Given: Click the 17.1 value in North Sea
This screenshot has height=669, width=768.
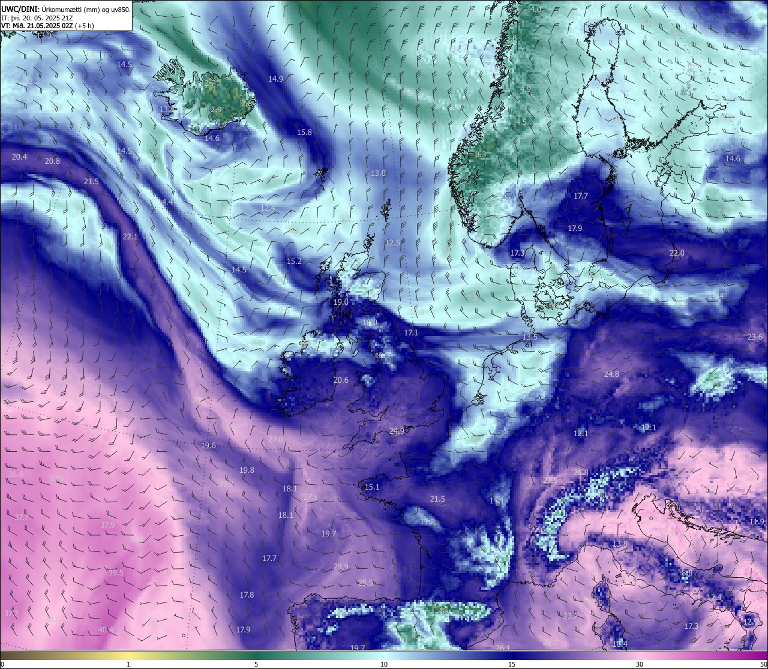Looking at the screenshot, I should (x=411, y=332).
